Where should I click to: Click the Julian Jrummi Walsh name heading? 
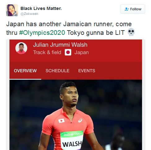tap(60, 45)
